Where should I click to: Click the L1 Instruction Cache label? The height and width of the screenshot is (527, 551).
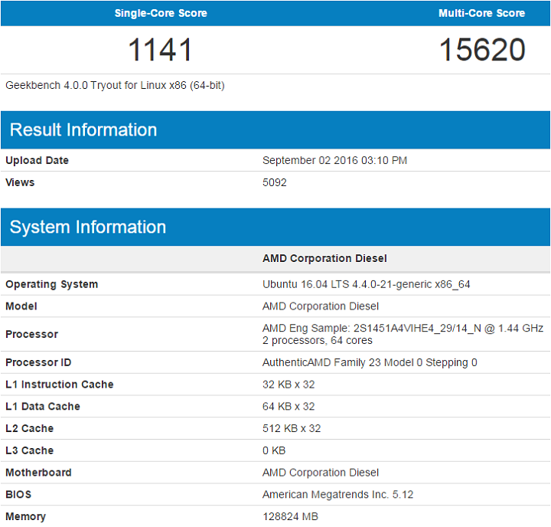coord(60,385)
